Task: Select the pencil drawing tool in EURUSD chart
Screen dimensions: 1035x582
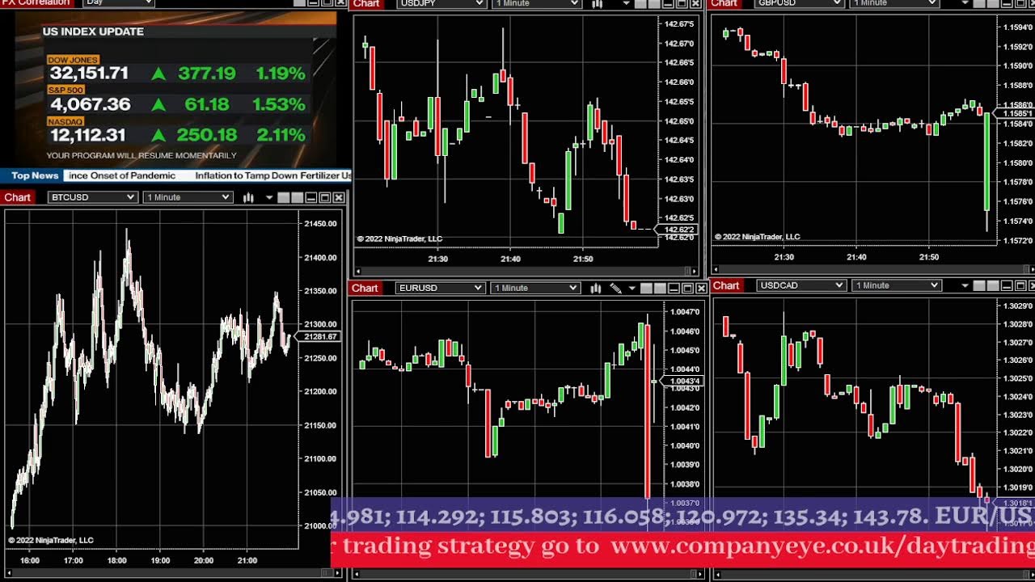Action: point(615,289)
